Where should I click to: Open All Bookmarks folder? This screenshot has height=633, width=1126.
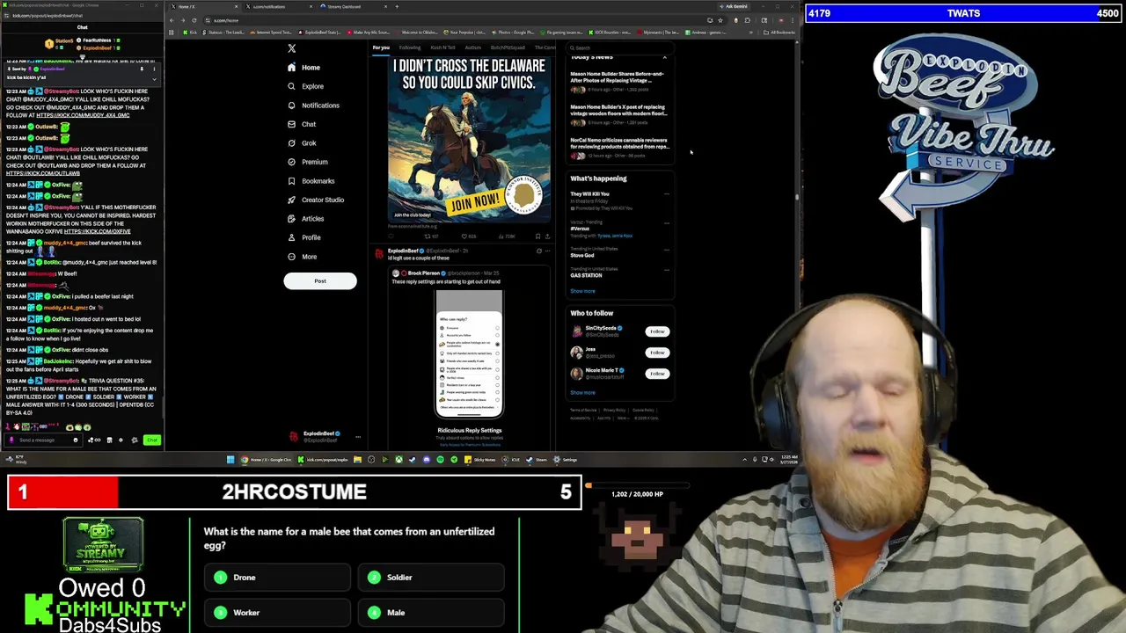click(x=780, y=33)
